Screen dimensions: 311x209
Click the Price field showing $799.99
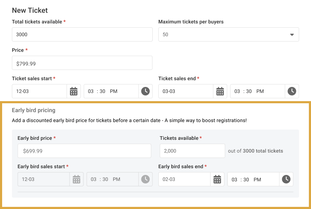tap(82, 63)
